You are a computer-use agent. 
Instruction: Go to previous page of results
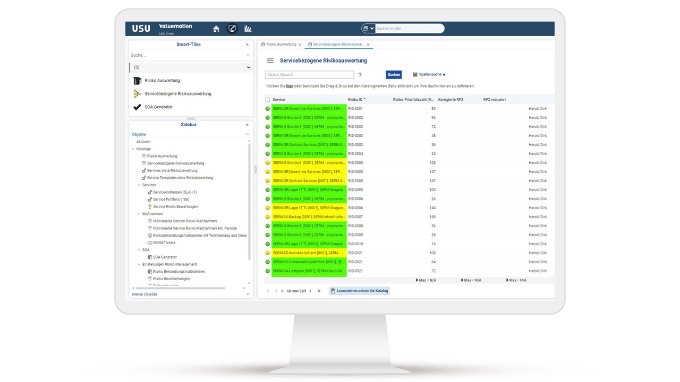276,291
